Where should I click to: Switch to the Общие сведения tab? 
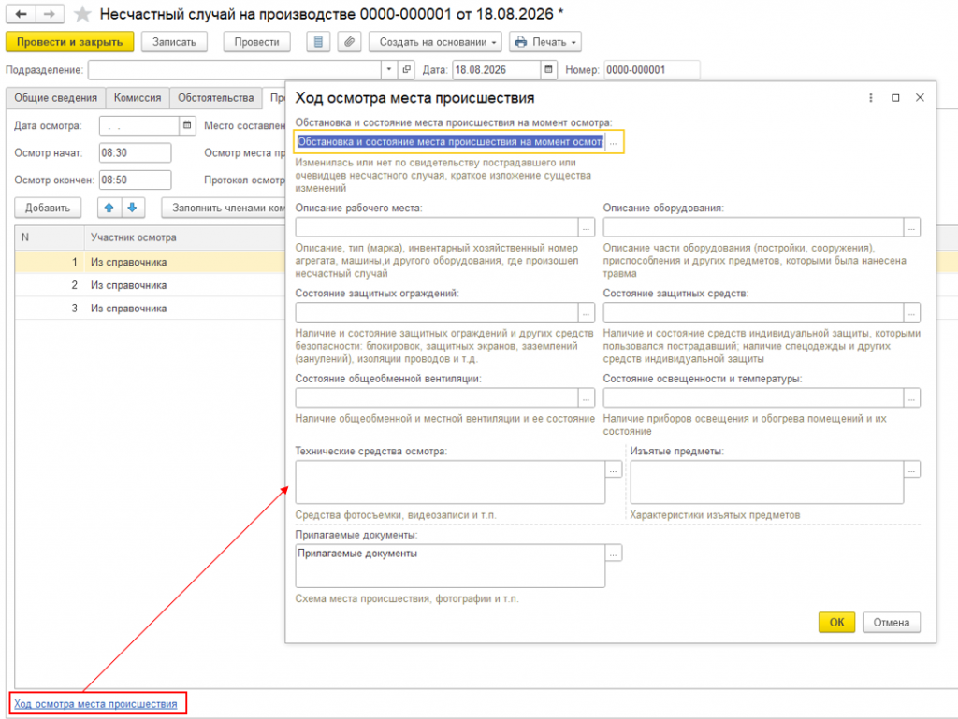[x=55, y=97]
